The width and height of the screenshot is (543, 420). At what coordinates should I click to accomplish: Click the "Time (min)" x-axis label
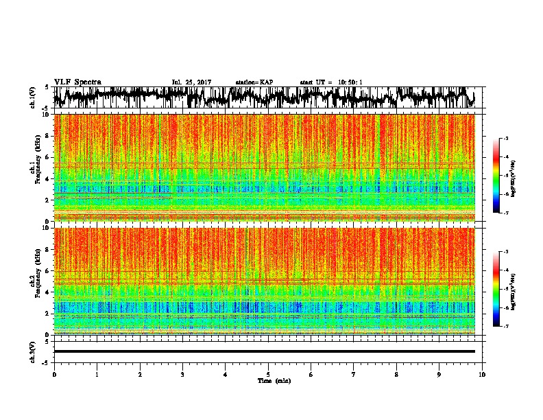[x=274, y=381]
